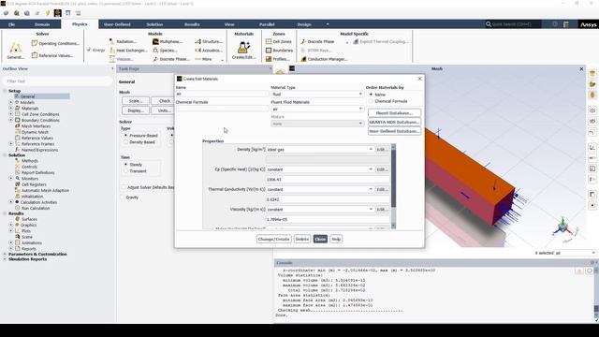Click the Ansys logo button
This screenshot has width=599, height=337.
click(589, 24)
